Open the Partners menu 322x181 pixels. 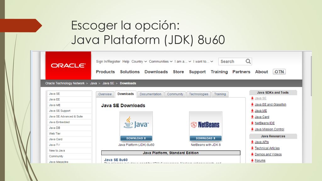click(x=241, y=72)
